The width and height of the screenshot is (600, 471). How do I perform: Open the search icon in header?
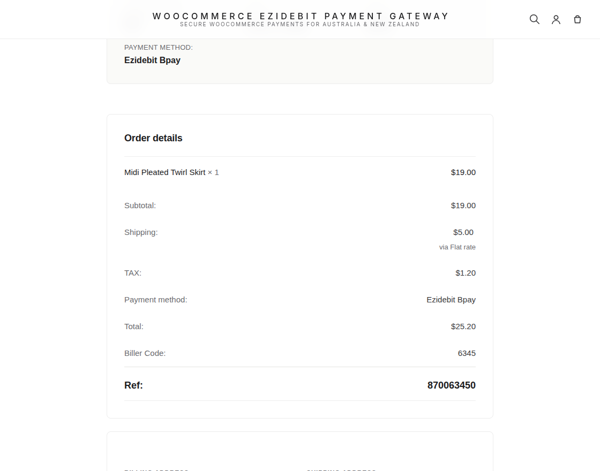534,19
